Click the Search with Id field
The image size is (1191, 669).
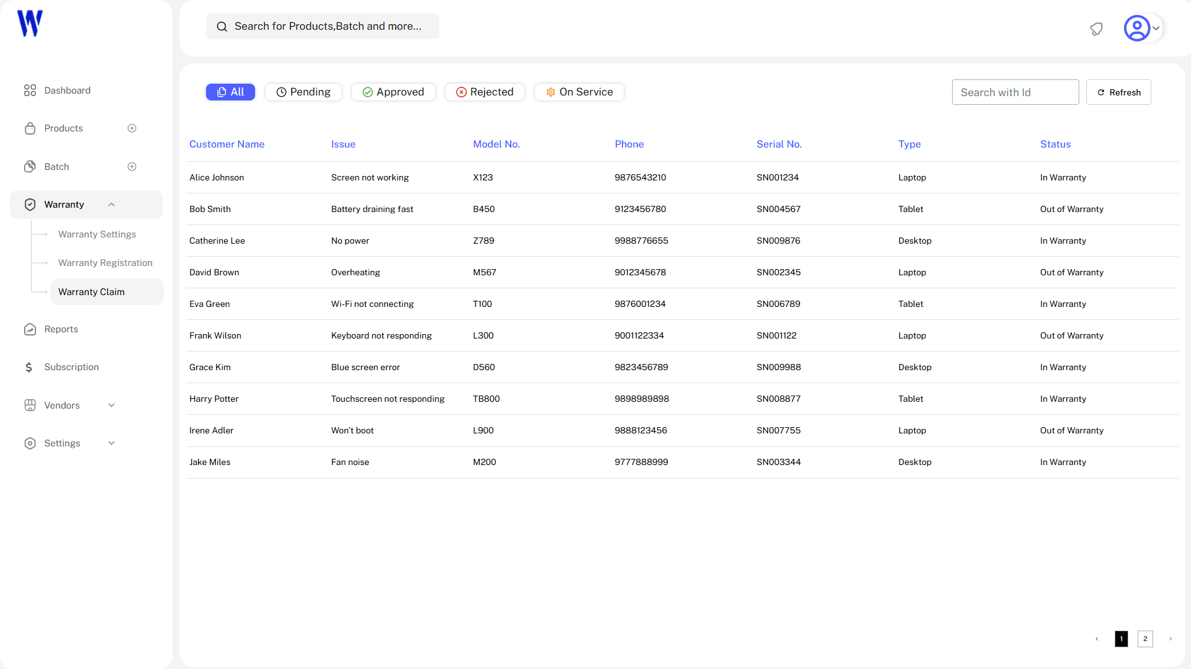coord(1015,92)
